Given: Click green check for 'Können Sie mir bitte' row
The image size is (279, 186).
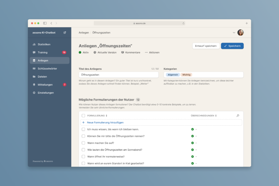Looking at the screenshot, I should [192, 136].
